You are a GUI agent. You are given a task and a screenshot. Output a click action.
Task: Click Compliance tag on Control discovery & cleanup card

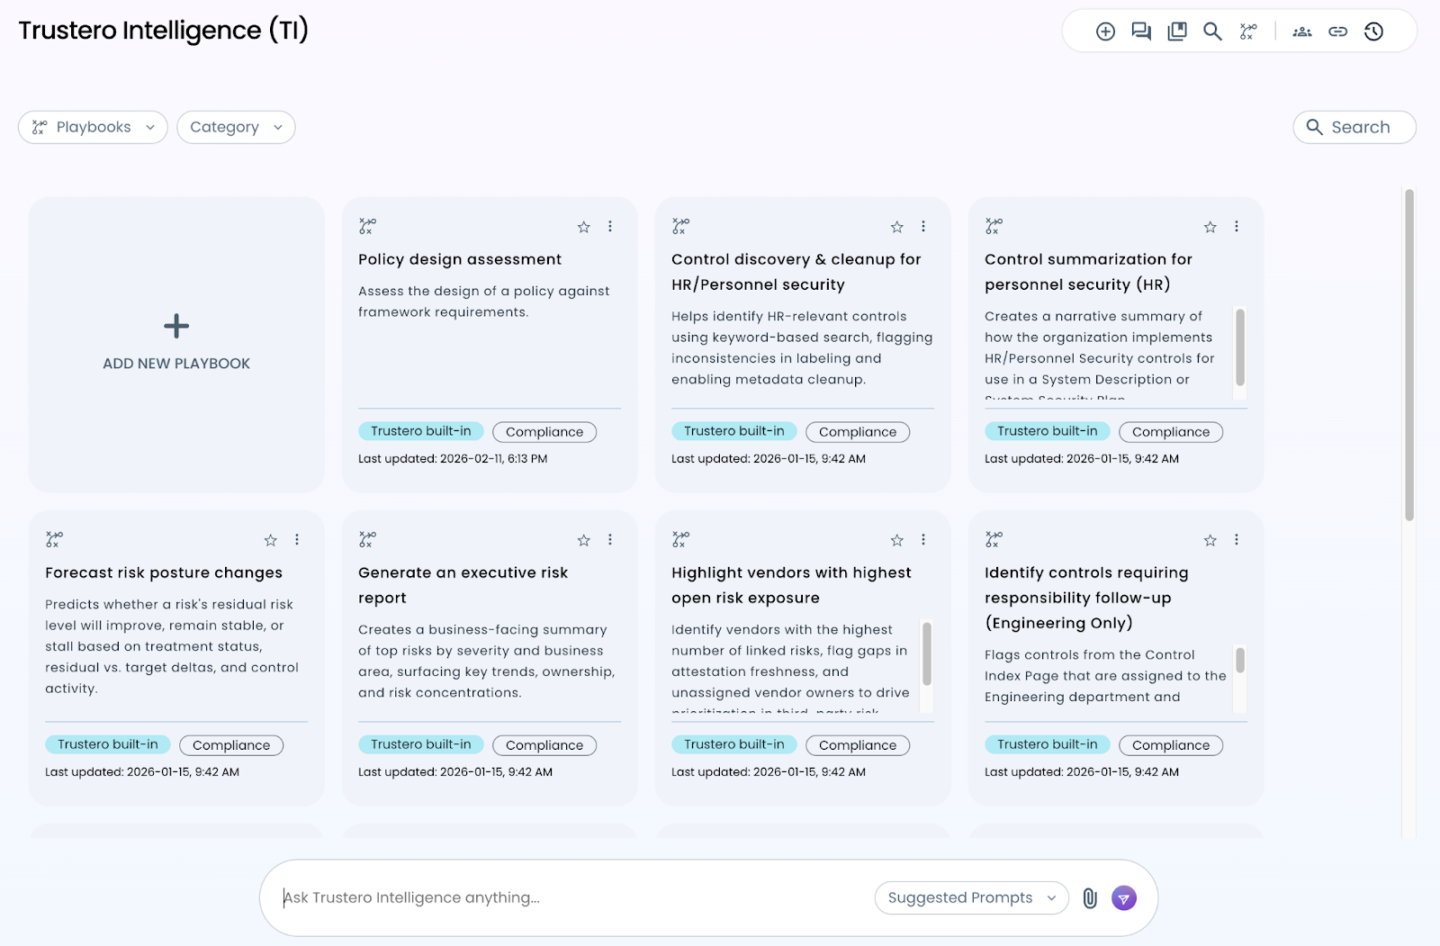(858, 432)
